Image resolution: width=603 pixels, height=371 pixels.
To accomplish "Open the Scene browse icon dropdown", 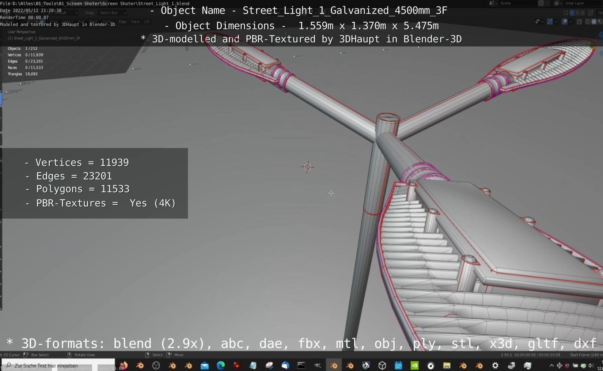I will pos(493,3).
